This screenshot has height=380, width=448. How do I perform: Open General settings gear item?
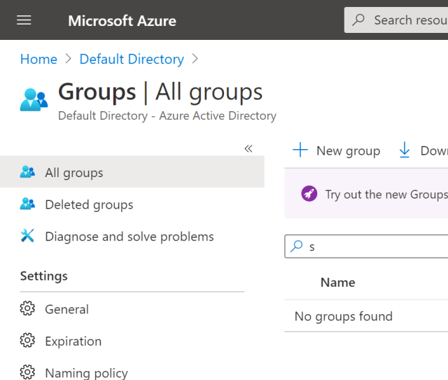point(66,309)
